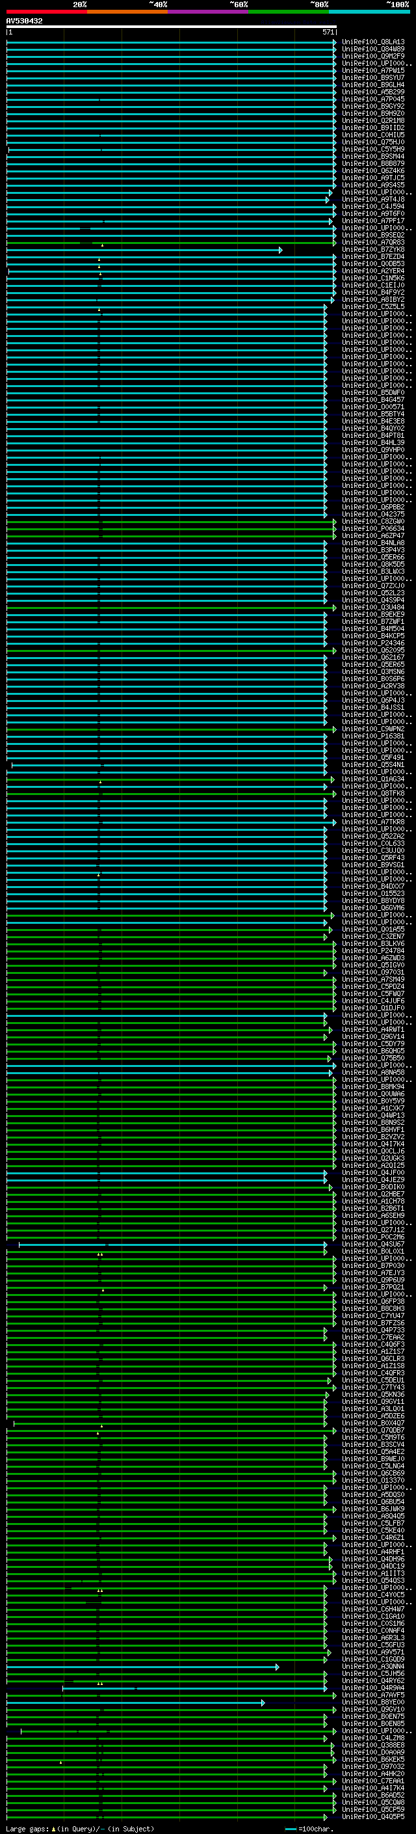Select hit label UniRef100_B9GY92

(x=373, y=106)
